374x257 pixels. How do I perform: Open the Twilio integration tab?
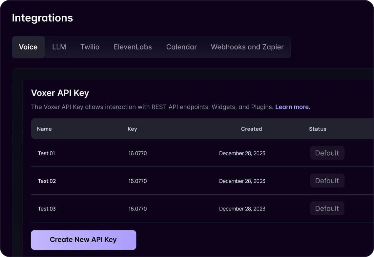tap(90, 47)
